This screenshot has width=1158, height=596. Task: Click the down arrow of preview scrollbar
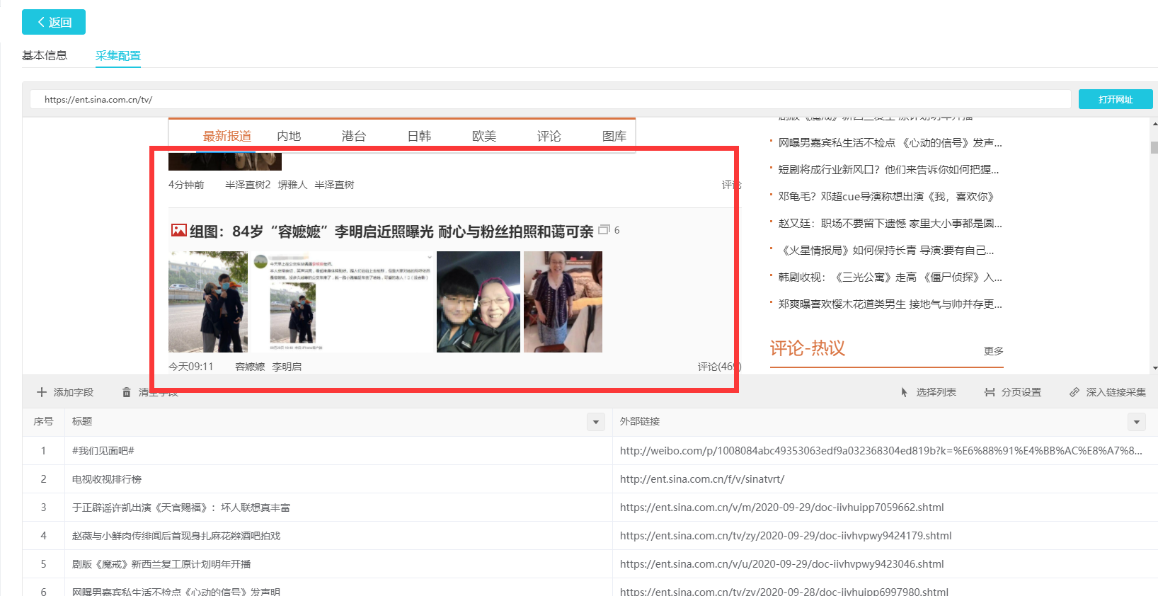[x=1154, y=368]
